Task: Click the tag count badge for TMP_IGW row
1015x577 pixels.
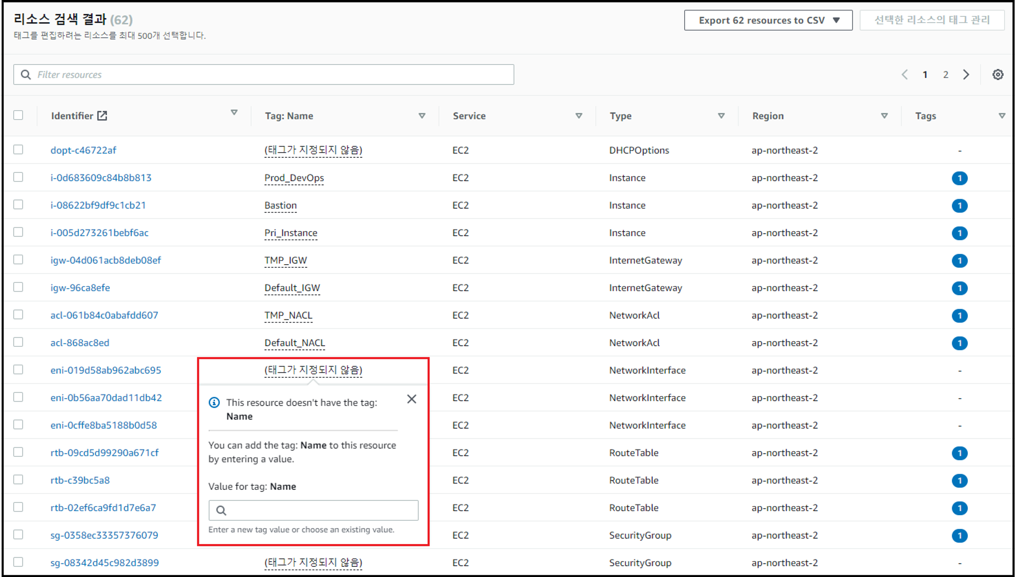Action: tap(959, 261)
